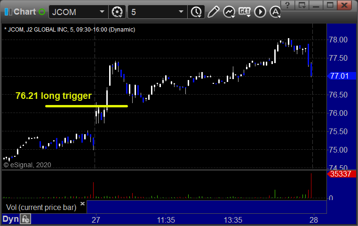358x226 pixels.
Task: Click the 27 date axis label
Action: 96,220
